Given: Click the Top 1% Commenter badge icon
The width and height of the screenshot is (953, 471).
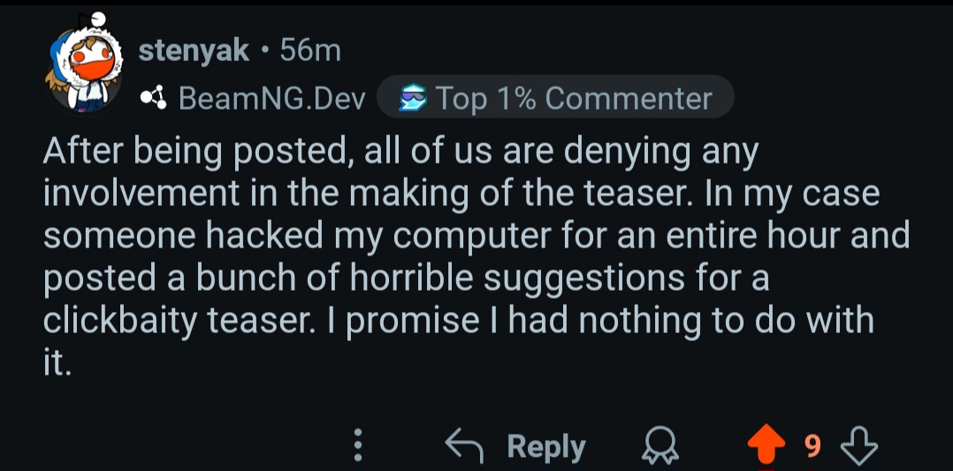Looking at the screenshot, I should 412,99.
